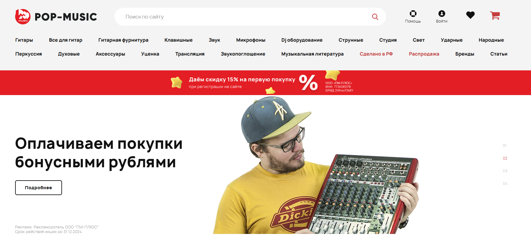Focus the Поиск по сайту search field
Screen dimensions: 531x246
point(244,17)
